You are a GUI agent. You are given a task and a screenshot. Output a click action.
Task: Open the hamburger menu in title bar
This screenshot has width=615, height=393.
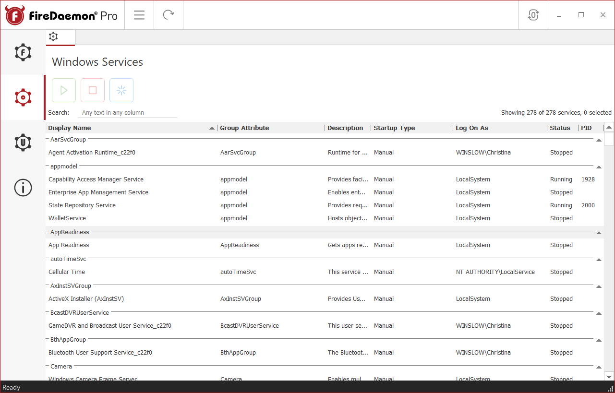pos(139,15)
